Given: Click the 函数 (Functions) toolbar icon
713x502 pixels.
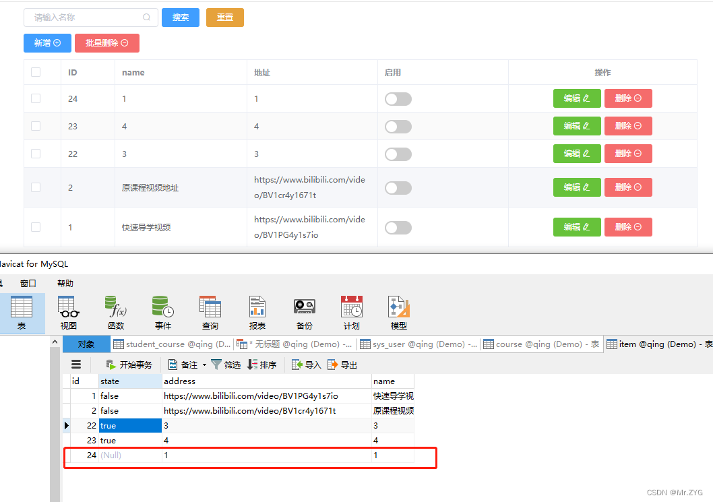Looking at the screenshot, I should pos(115,311).
